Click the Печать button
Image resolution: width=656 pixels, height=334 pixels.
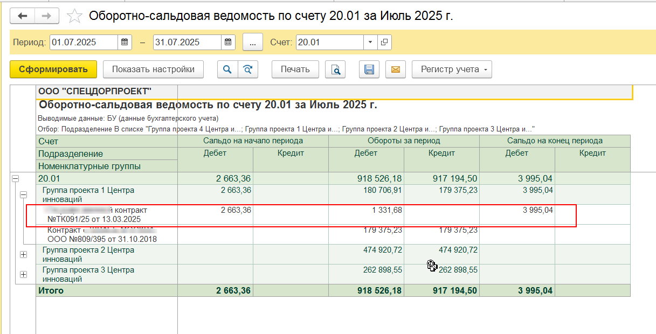(295, 69)
